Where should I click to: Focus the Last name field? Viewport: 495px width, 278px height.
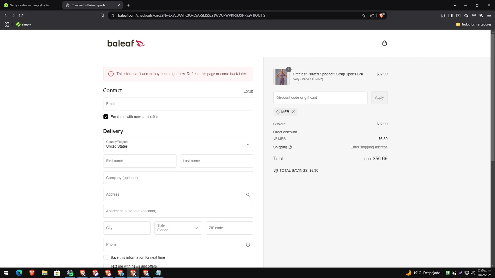click(x=216, y=161)
